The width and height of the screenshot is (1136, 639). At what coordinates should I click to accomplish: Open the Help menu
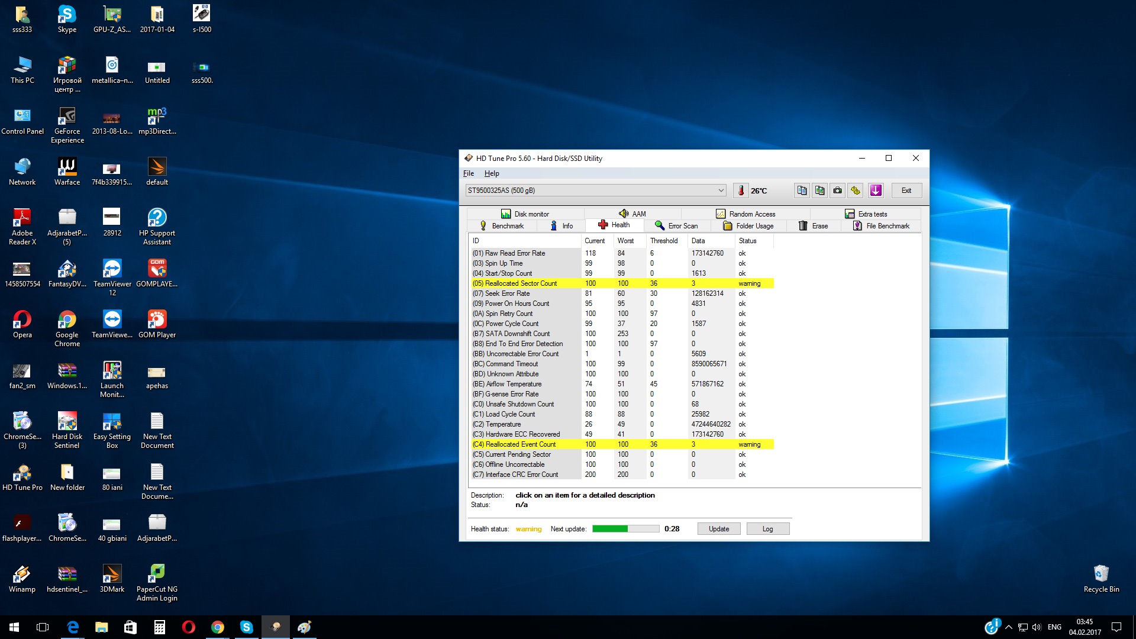(491, 173)
